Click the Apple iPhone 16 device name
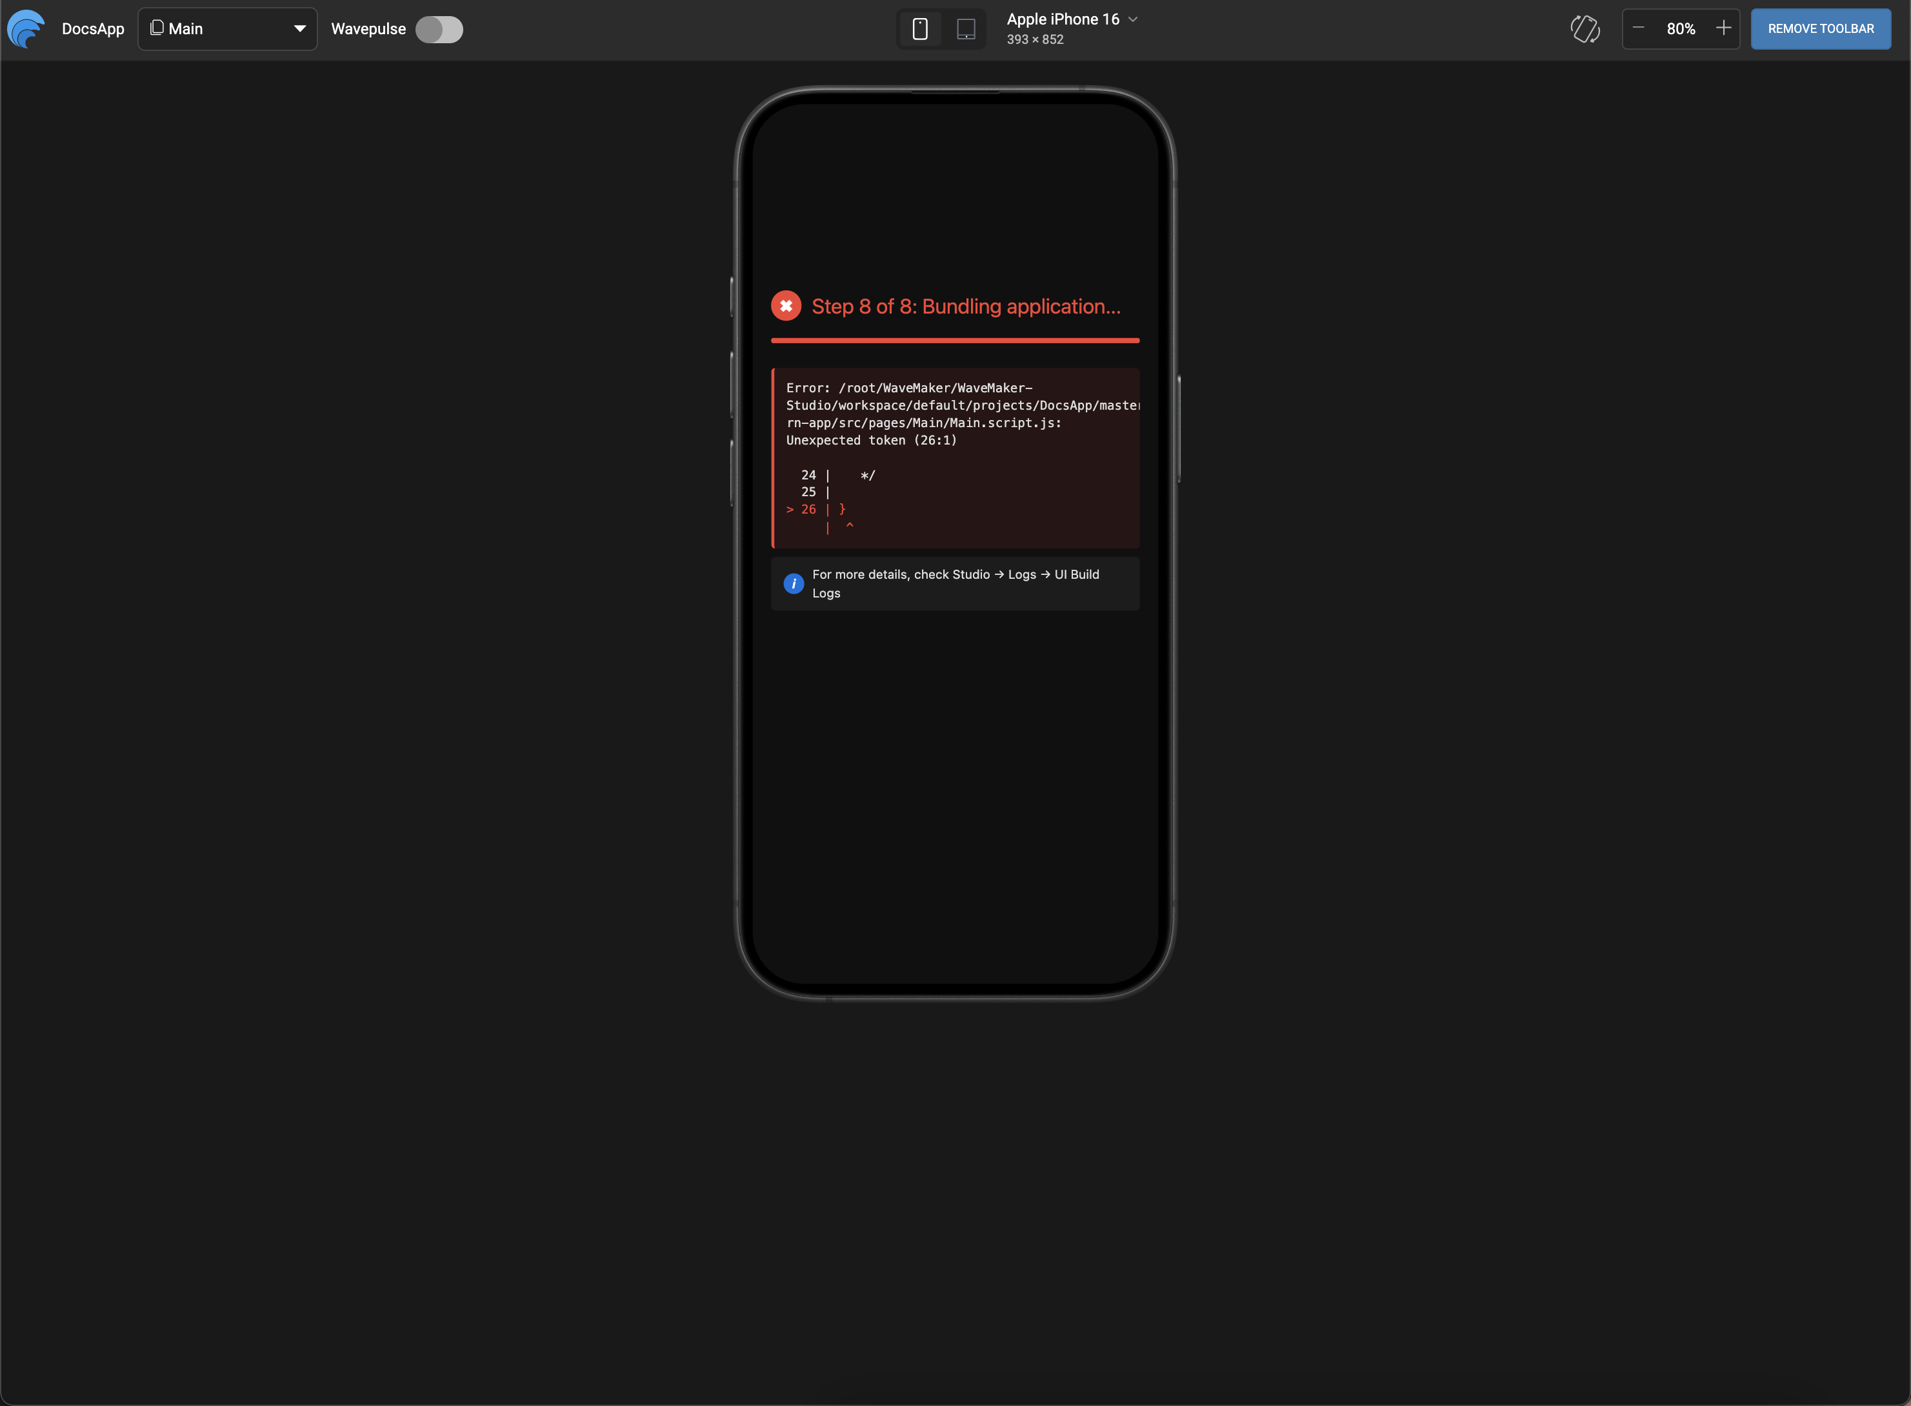The width and height of the screenshot is (1911, 1406). tap(1063, 19)
